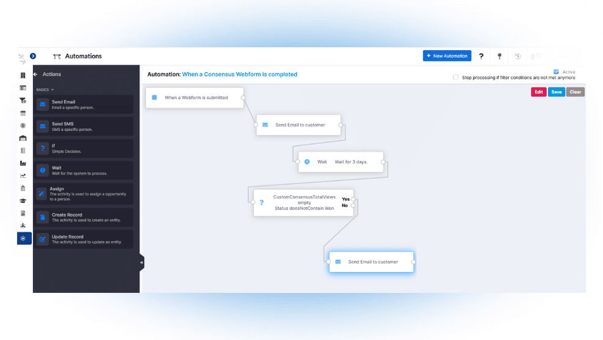Open the contact card icon in the left sidebar
The image size is (603, 340).
pos(23,88)
